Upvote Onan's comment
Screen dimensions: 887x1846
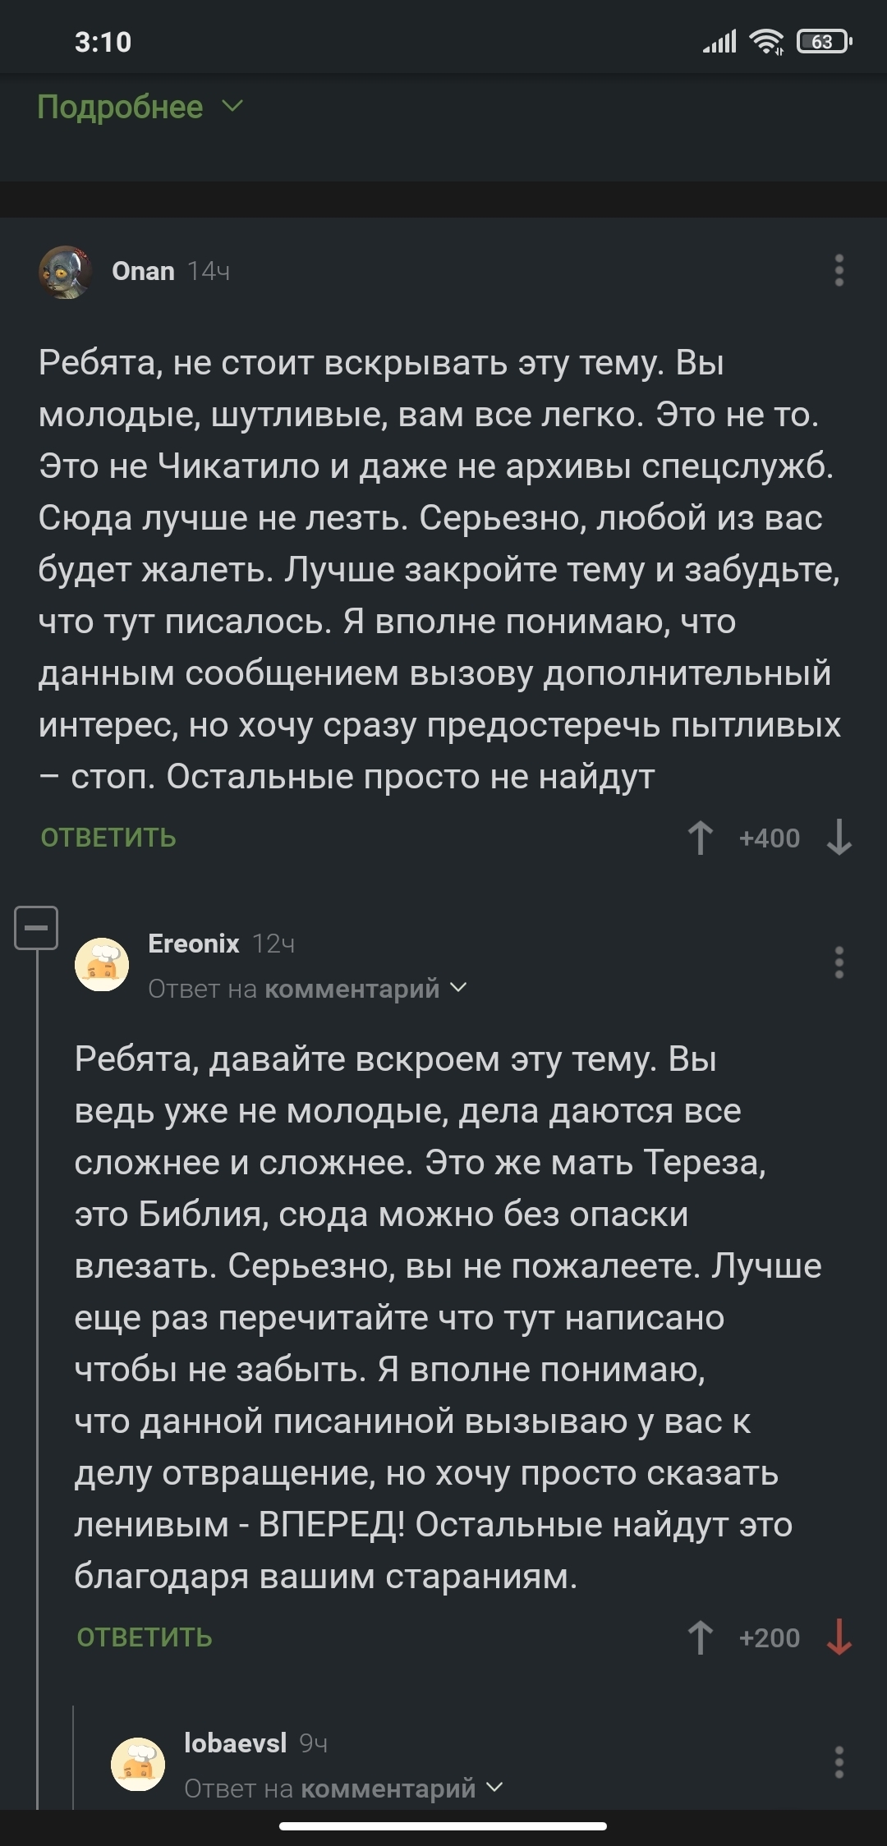[x=701, y=838]
